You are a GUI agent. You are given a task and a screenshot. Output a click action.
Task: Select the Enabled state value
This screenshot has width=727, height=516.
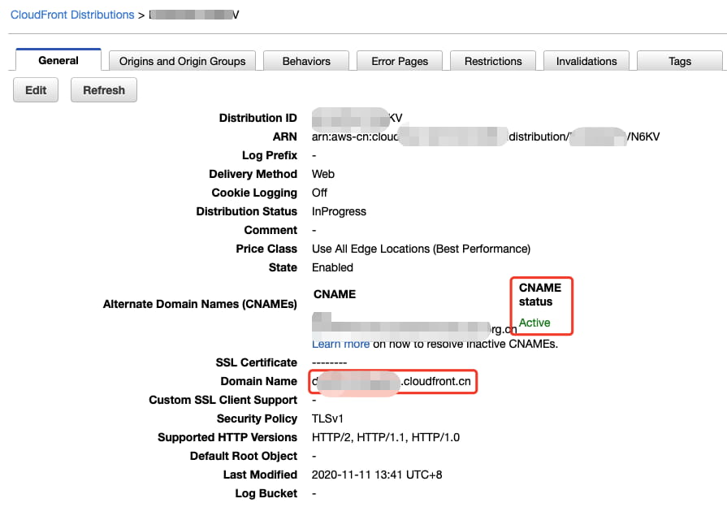pos(332,267)
